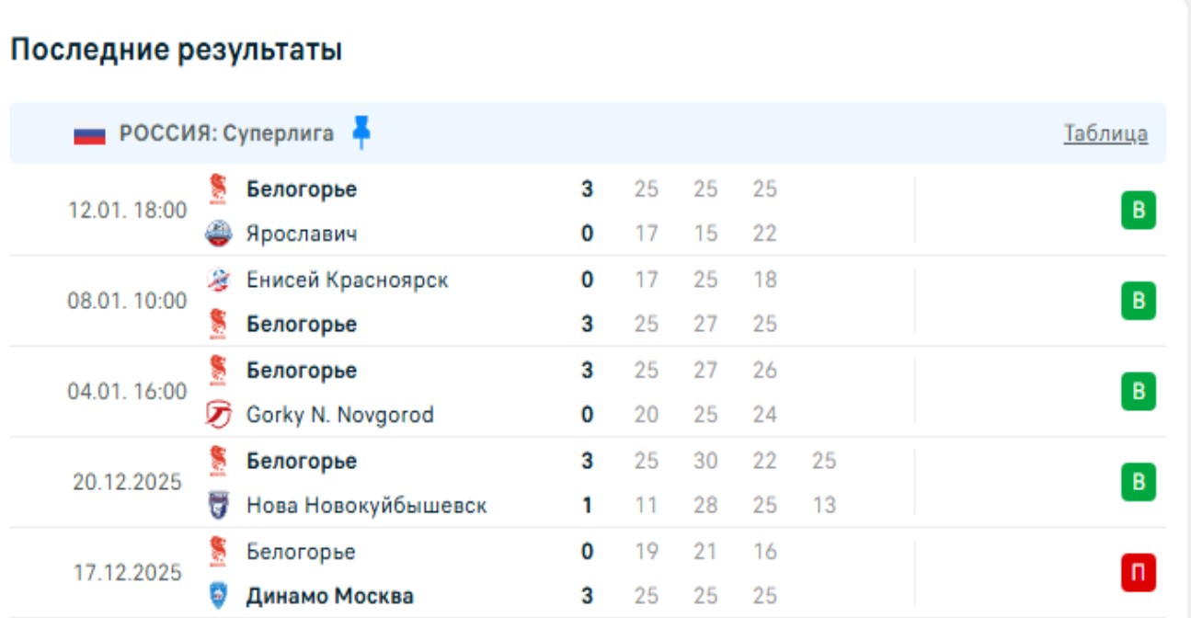Open the Ярославич team name

click(302, 234)
